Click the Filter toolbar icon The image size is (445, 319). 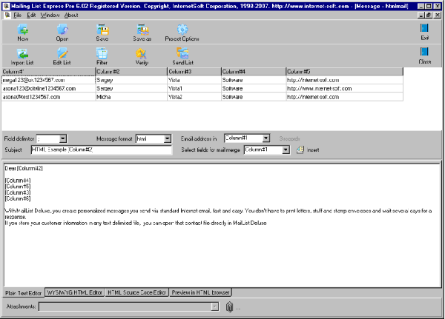(x=102, y=55)
